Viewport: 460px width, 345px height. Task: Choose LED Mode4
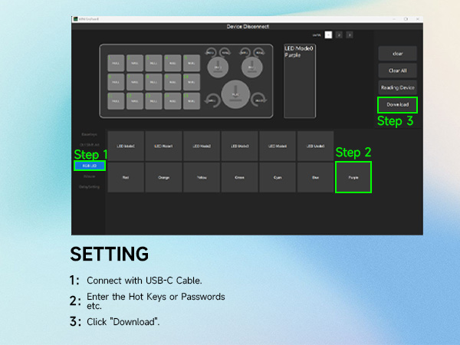(x=278, y=146)
